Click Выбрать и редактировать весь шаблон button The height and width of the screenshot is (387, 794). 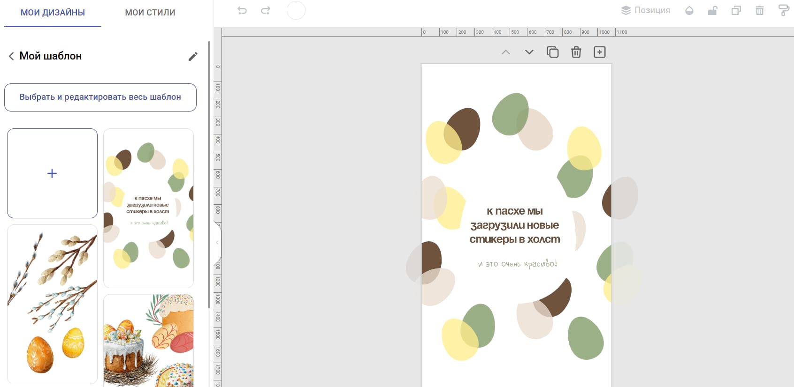(x=100, y=97)
